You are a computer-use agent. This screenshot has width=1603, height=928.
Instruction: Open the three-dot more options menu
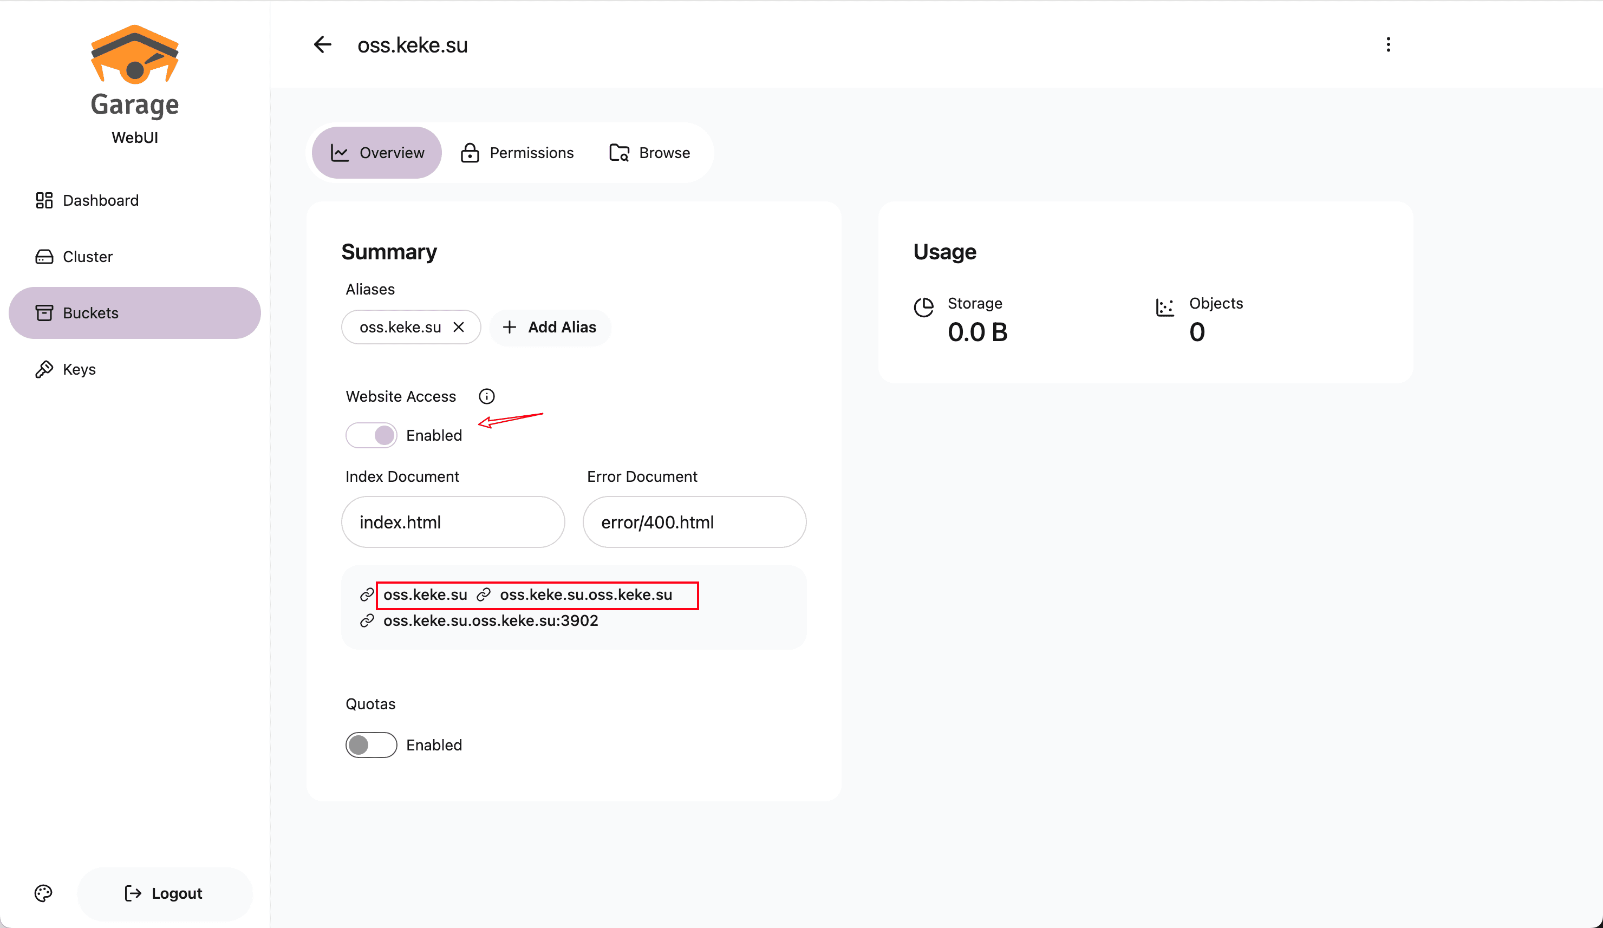point(1388,44)
